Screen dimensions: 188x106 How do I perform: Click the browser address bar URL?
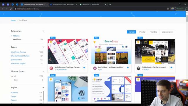click(x=28, y=9)
